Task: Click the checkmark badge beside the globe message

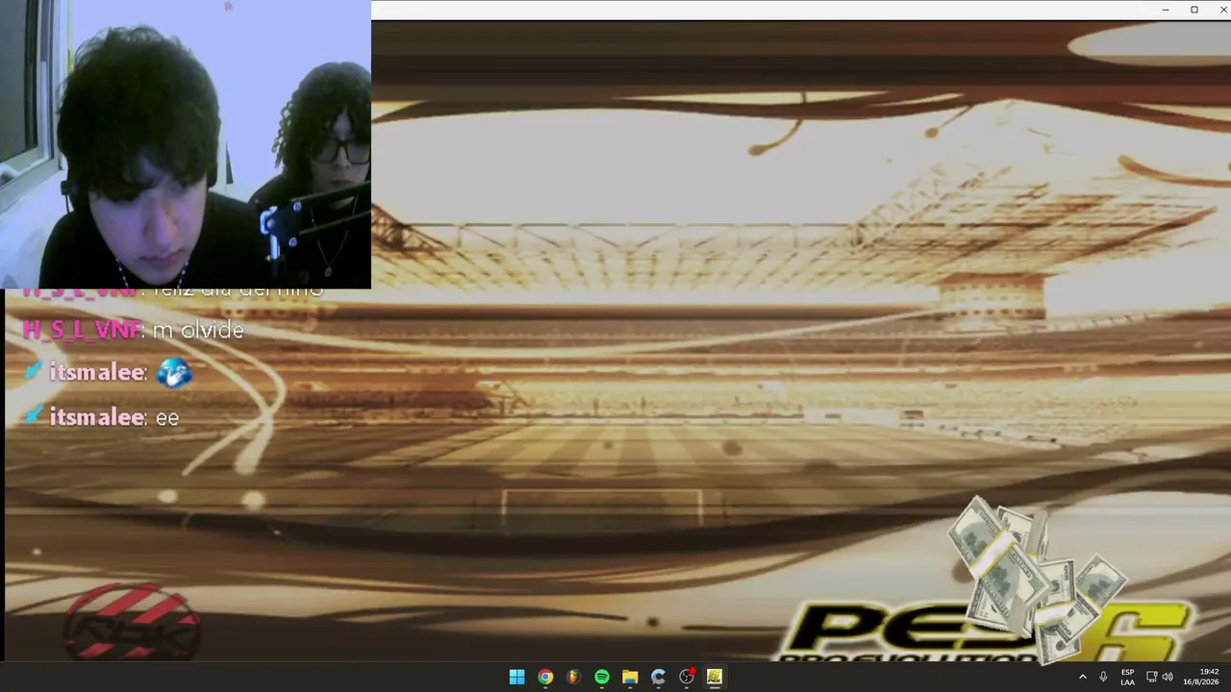Action: pyautogui.click(x=34, y=372)
